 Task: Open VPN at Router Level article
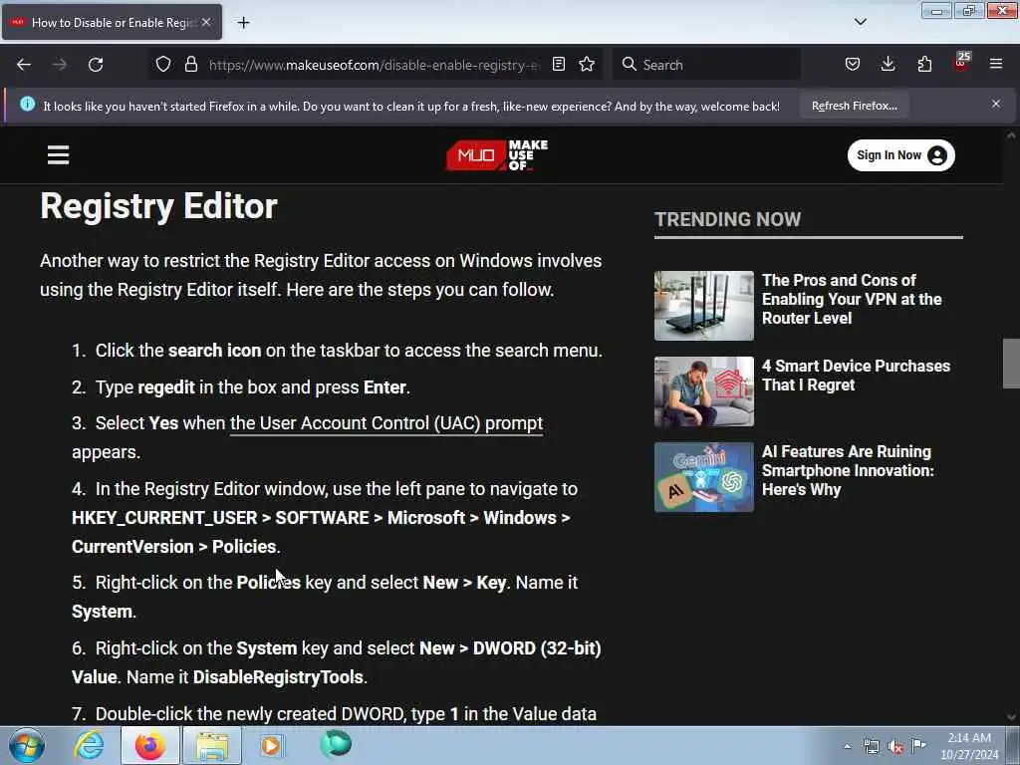(852, 299)
